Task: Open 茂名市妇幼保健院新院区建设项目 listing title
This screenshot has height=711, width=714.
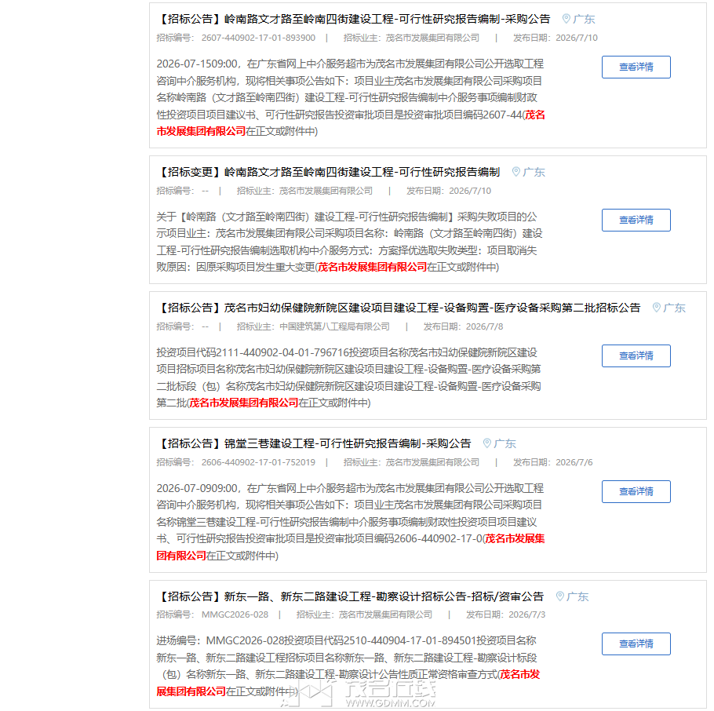Action: coord(399,308)
